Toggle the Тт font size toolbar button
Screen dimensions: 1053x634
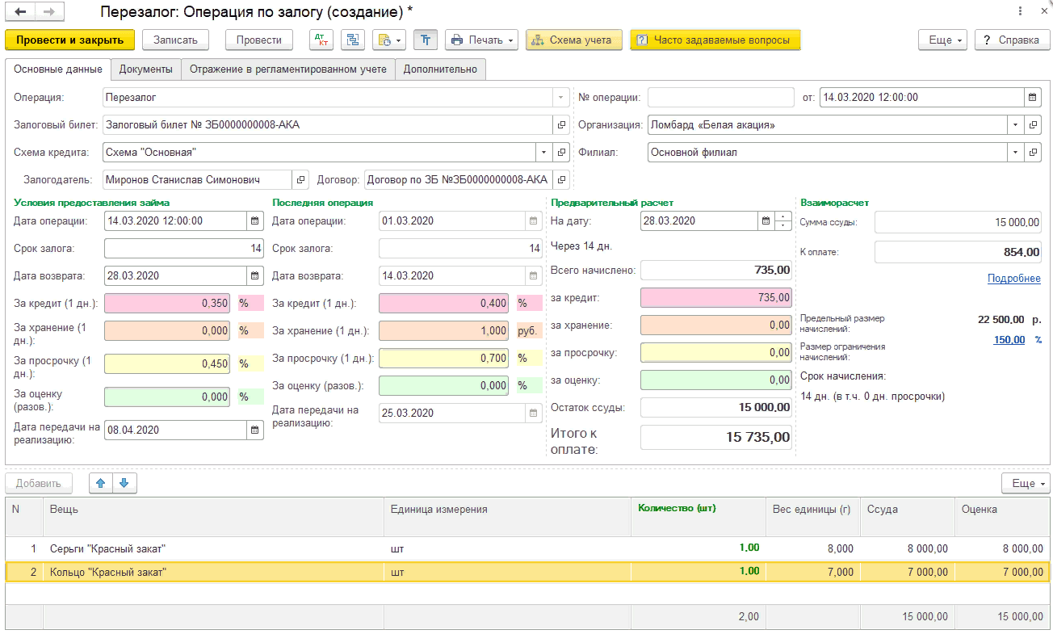(426, 40)
